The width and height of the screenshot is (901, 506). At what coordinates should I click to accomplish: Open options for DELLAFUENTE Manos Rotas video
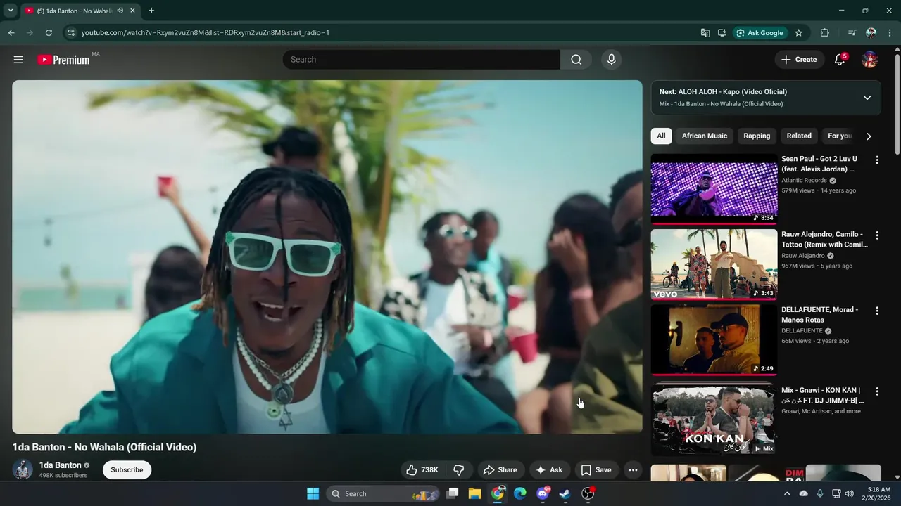(x=877, y=311)
